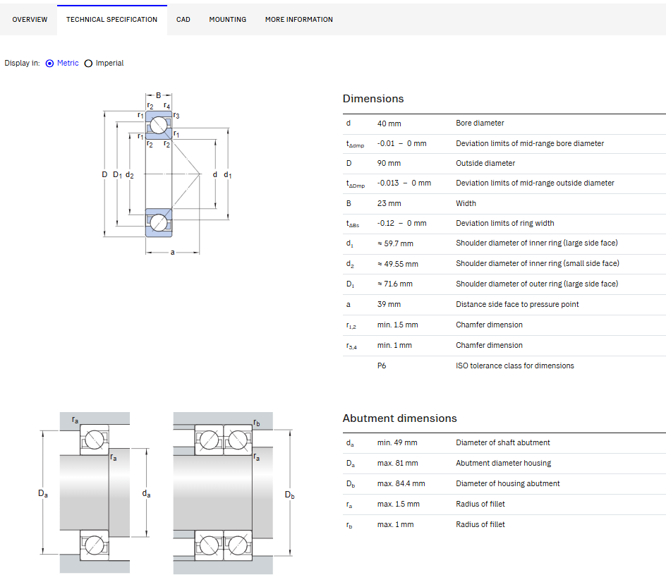This screenshot has width=666, height=580.
Task: Choose the Imperial display radio button
Action: click(88, 64)
